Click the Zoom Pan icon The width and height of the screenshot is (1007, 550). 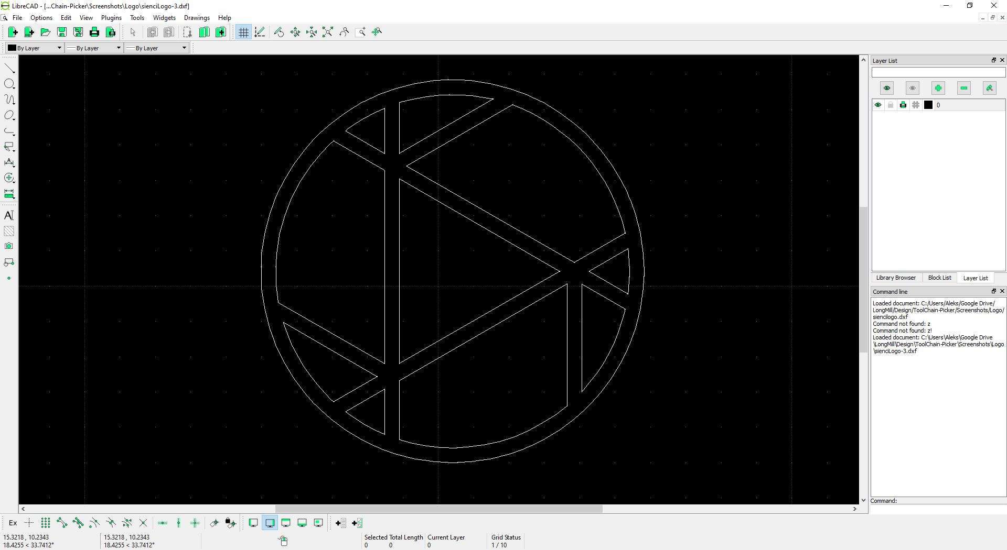[377, 32]
